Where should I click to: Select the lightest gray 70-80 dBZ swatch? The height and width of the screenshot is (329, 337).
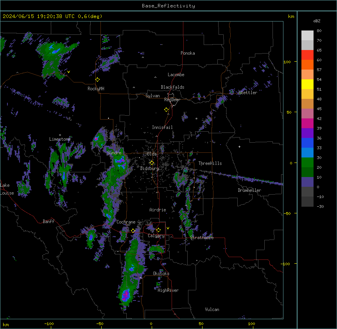[307, 36]
